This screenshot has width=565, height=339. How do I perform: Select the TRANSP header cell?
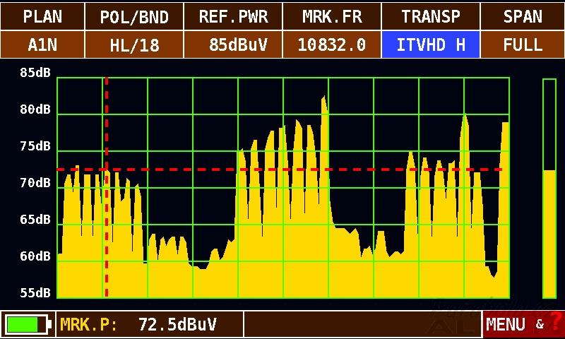coord(431,16)
